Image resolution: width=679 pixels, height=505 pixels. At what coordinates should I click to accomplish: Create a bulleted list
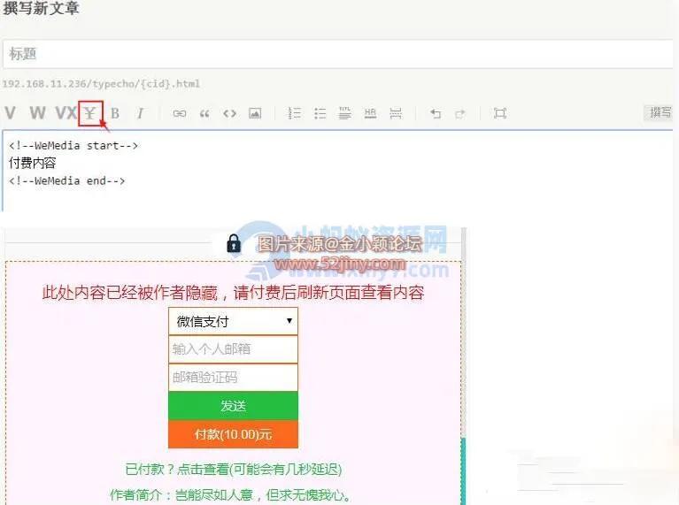tap(320, 113)
